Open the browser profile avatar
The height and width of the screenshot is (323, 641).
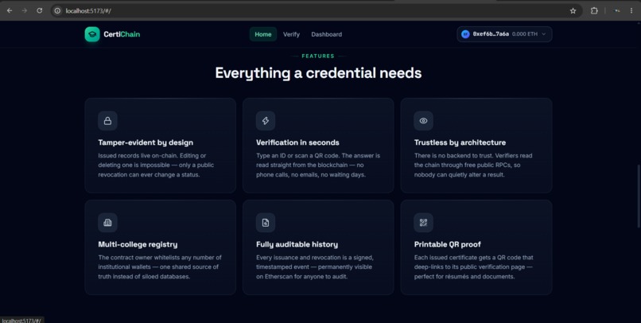[617, 10]
